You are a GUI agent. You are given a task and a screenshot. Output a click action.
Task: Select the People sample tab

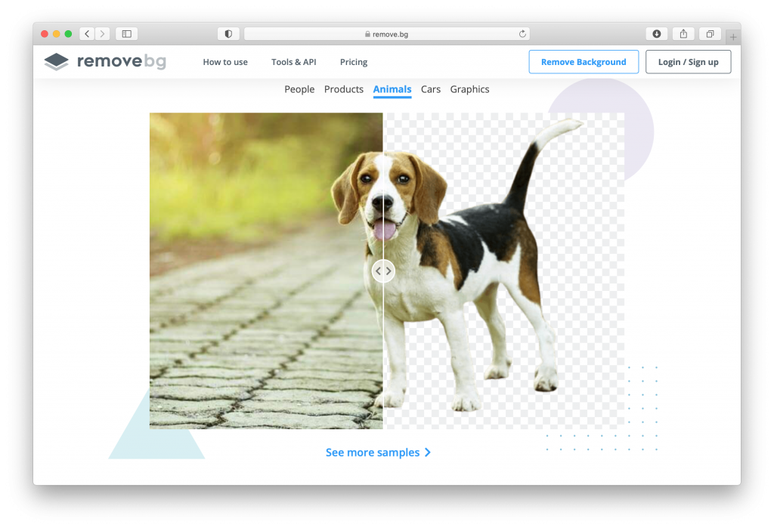click(x=299, y=89)
